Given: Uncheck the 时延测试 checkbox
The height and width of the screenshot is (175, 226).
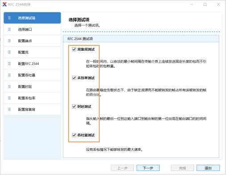Looking at the screenshot, I should 74,106.
